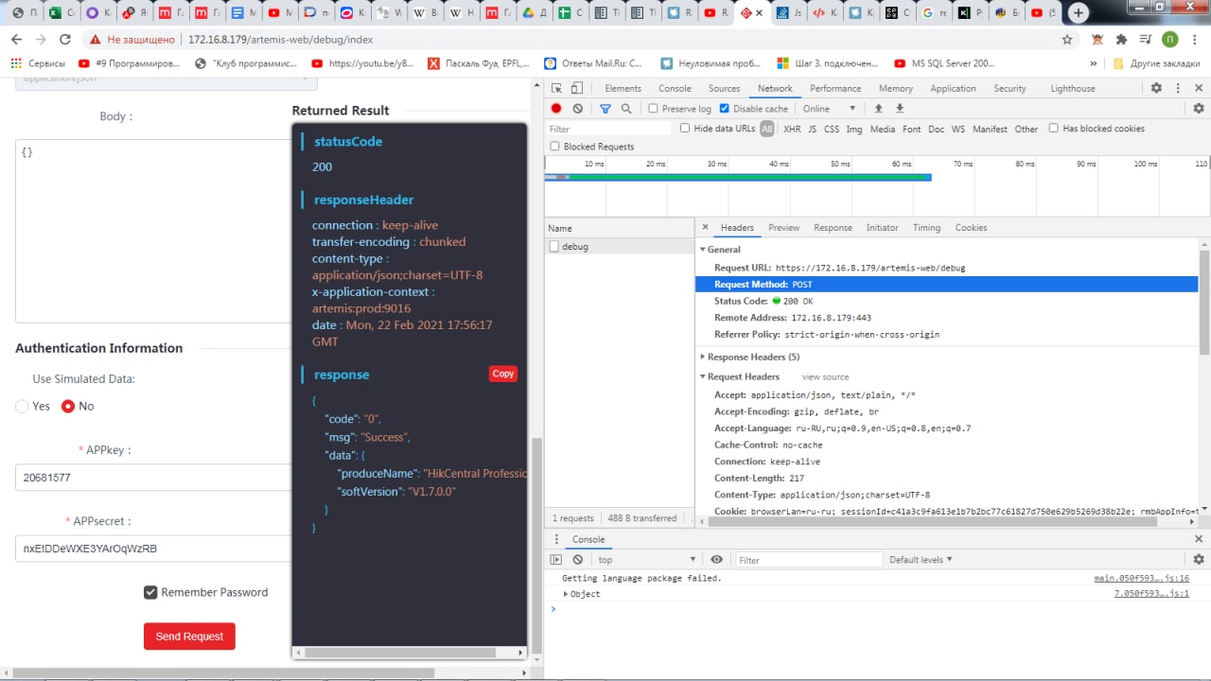Viewport: 1211px width, 681px height.
Task: Click the export HAR download arrow icon
Action: pyautogui.click(x=900, y=109)
